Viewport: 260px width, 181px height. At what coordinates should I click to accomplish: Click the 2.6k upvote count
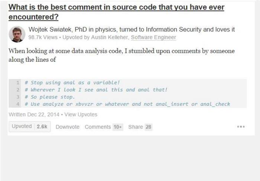pyautogui.click(x=42, y=127)
